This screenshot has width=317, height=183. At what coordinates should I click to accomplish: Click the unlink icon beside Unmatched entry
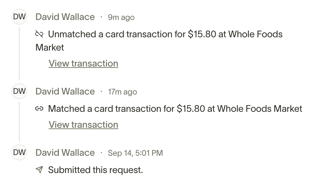pyautogui.click(x=39, y=34)
